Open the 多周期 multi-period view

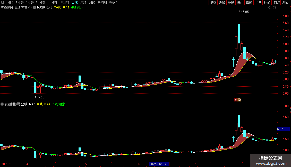coord(102,2)
